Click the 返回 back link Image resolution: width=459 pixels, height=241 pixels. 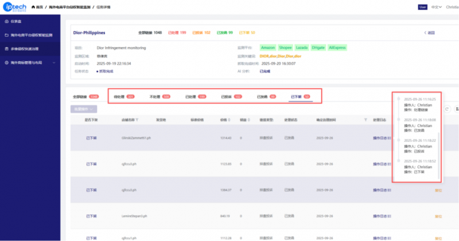(x=429, y=33)
